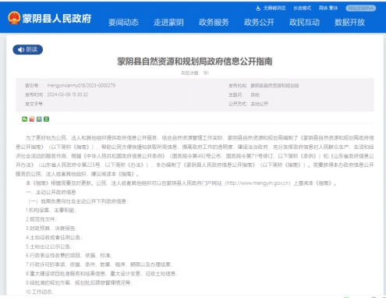Click the publish time 2024-03-06 15:30:32
The image size is (386, 298).
(68, 94)
